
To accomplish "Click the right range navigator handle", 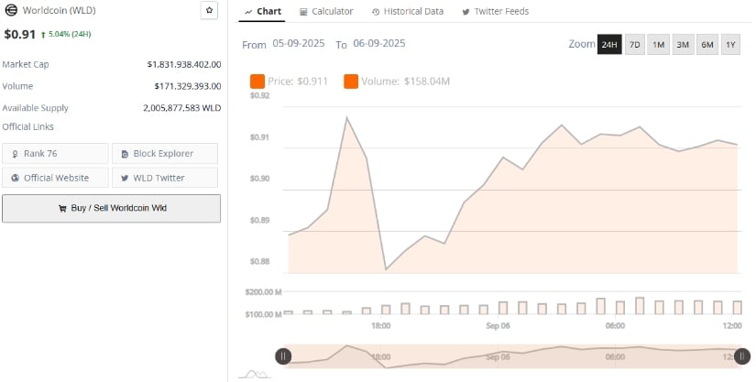I will click(742, 356).
